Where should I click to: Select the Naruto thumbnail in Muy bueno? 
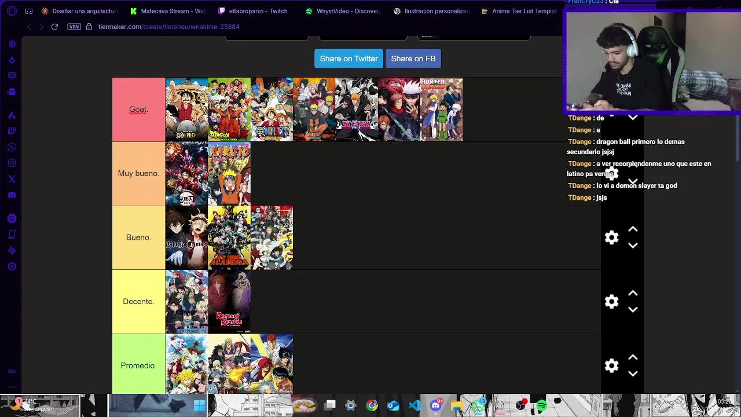pos(229,174)
